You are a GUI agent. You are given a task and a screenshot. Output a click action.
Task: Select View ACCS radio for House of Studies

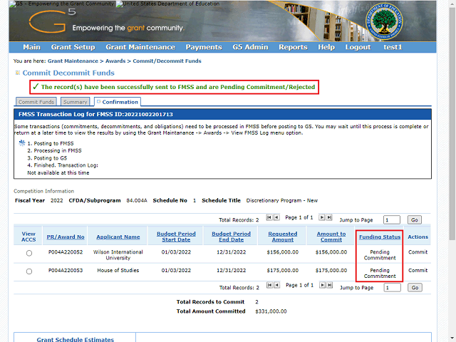point(28,271)
